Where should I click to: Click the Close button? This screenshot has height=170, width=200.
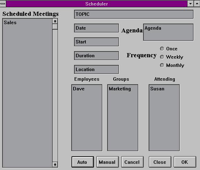160,162
